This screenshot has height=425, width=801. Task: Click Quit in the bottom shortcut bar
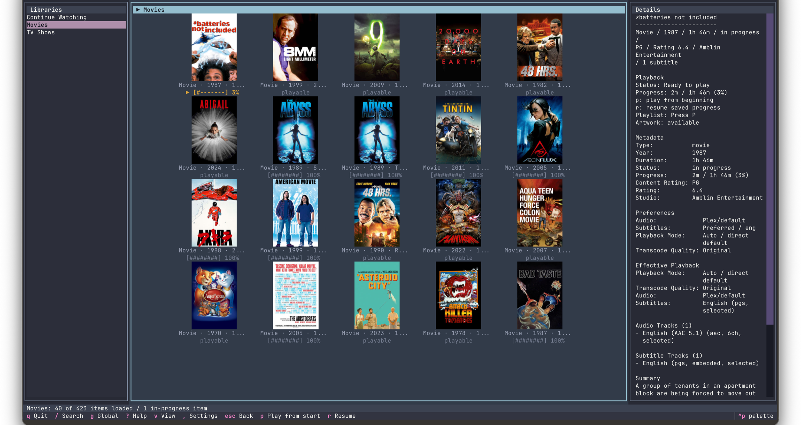(x=37, y=416)
